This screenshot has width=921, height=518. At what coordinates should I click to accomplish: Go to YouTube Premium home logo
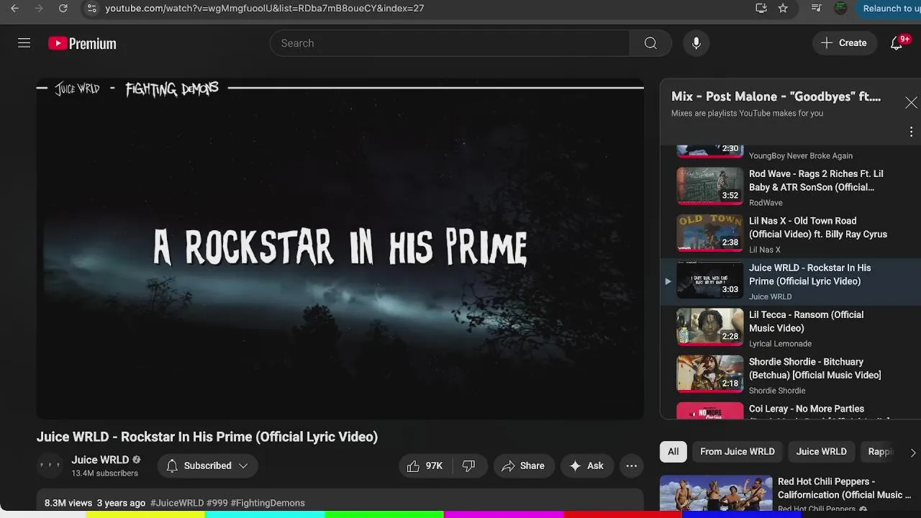click(82, 43)
